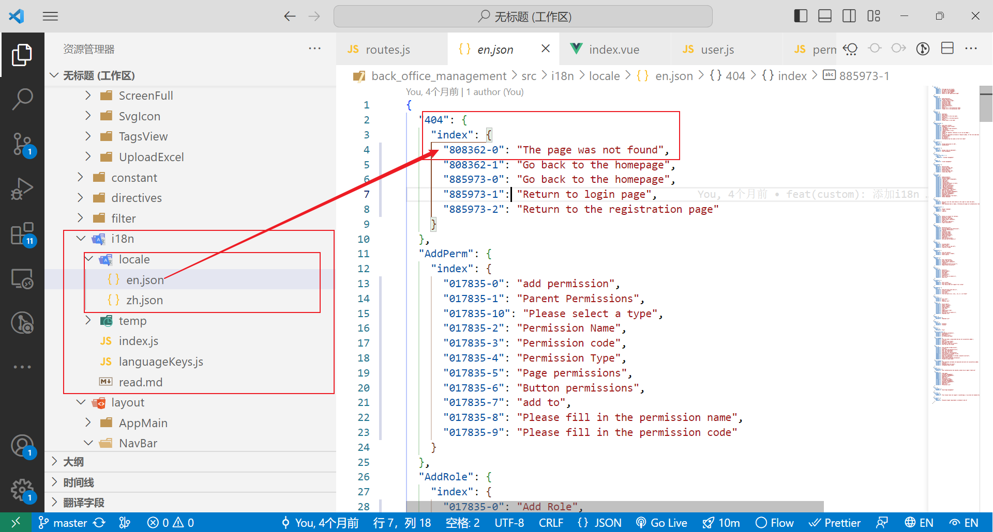Open the Run and Debug view

[x=22, y=189]
